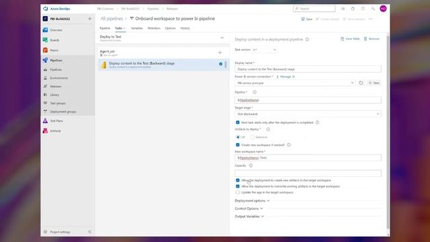Click the blue check mark on selected task
The image size is (430, 242).
point(220,64)
